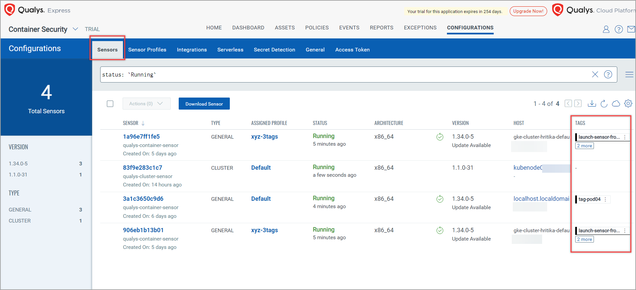Open EVENTS menu
The image size is (636, 290).
click(x=349, y=28)
